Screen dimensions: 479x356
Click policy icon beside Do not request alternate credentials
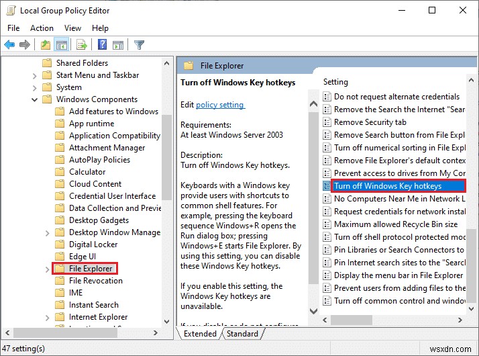click(327, 97)
